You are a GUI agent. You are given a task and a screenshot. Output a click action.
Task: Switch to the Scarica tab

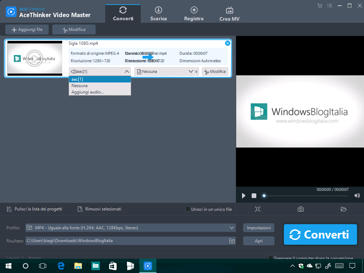pyautogui.click(x=159, y=14)
